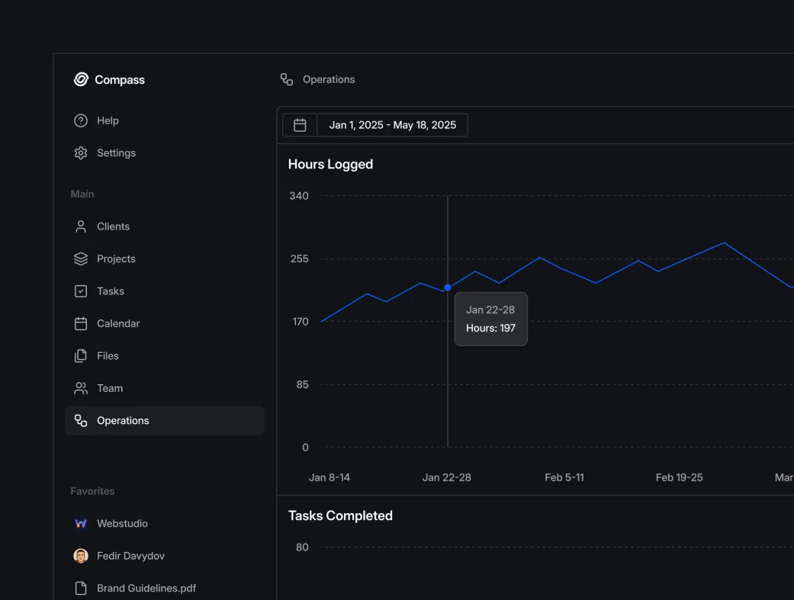Click the Files documents icon

tap(81, 356)
